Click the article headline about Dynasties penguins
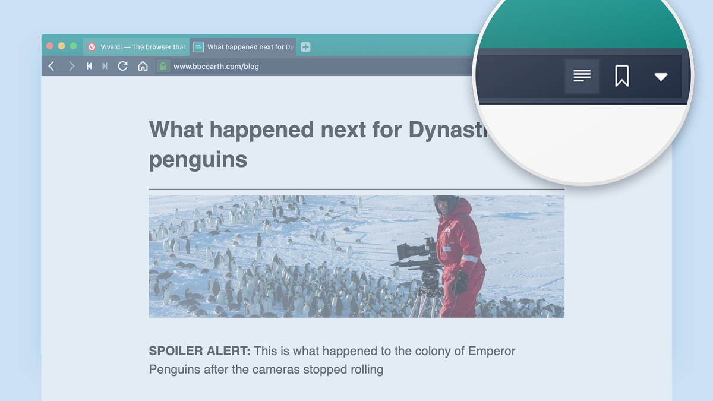 coord(318,144)
